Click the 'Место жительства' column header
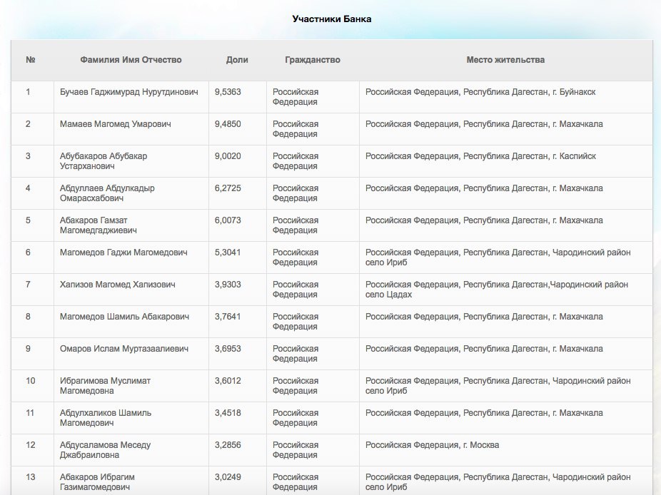 coord(505,60)
